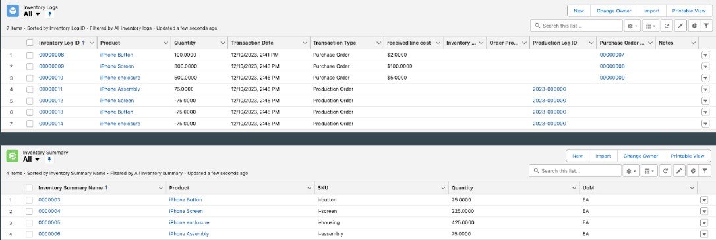Check the row for log 00000011
The height and width of the screenshot is (240, 716).
30,89
